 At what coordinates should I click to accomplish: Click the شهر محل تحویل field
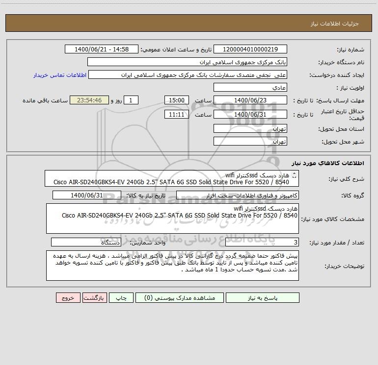tap(250, 141)
